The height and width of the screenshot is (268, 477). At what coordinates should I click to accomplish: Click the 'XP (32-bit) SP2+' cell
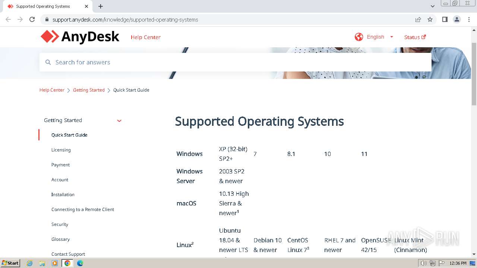click(x=233, y=154)
